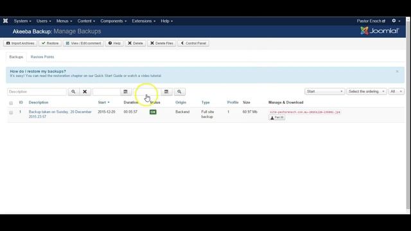The width and height of the screenshot is (411, 231).
Task: Click the description search magnifier icon
Action: (73, 92)
